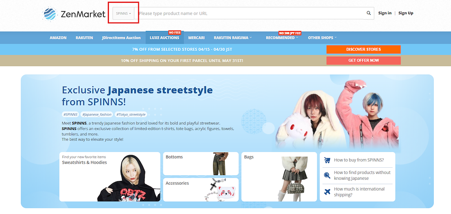451x214 pixels.
Task: Click the Exclusive Japanese streetstyle headline
Action: 137,96
